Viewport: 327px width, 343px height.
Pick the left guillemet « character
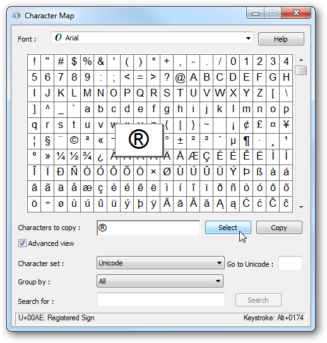tap(100, 141)
